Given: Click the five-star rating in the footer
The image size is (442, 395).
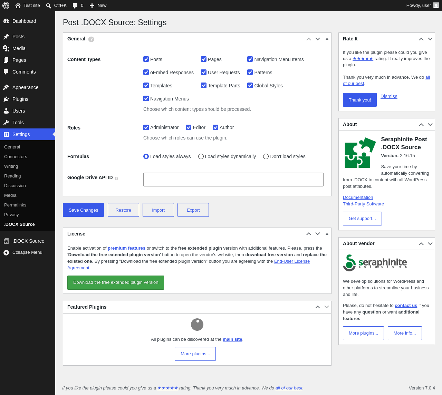Looking at the screenshot, I should point(167,388).
